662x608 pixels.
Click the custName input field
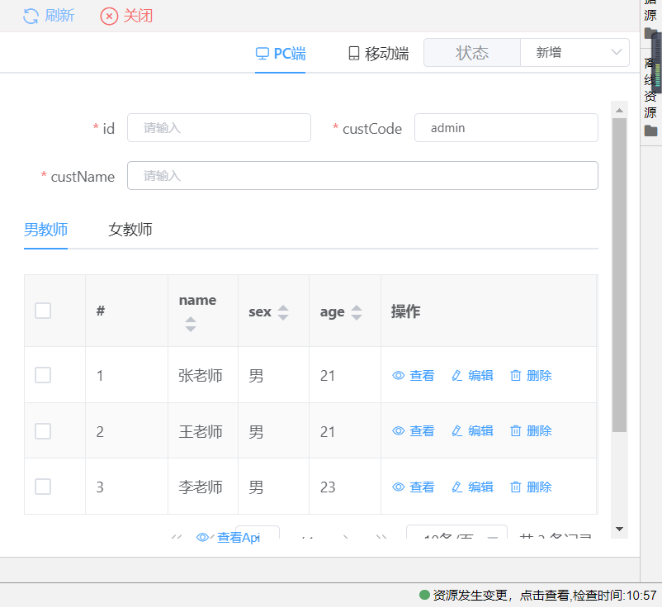[x=362, y=176]
